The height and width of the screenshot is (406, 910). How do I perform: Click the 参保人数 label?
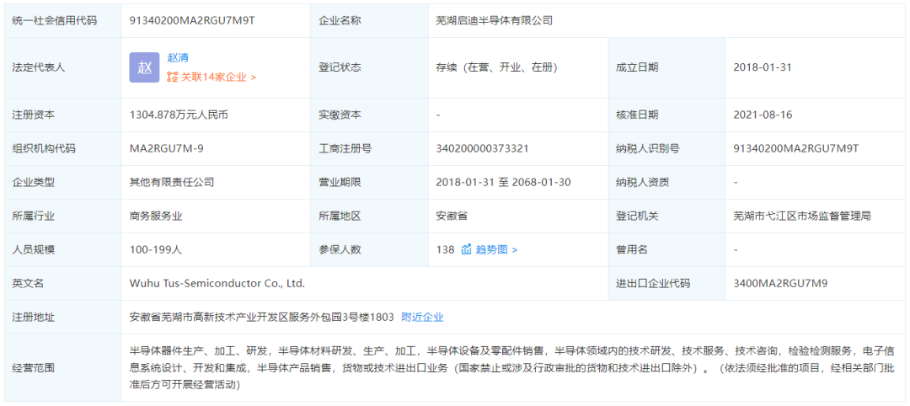340,249
